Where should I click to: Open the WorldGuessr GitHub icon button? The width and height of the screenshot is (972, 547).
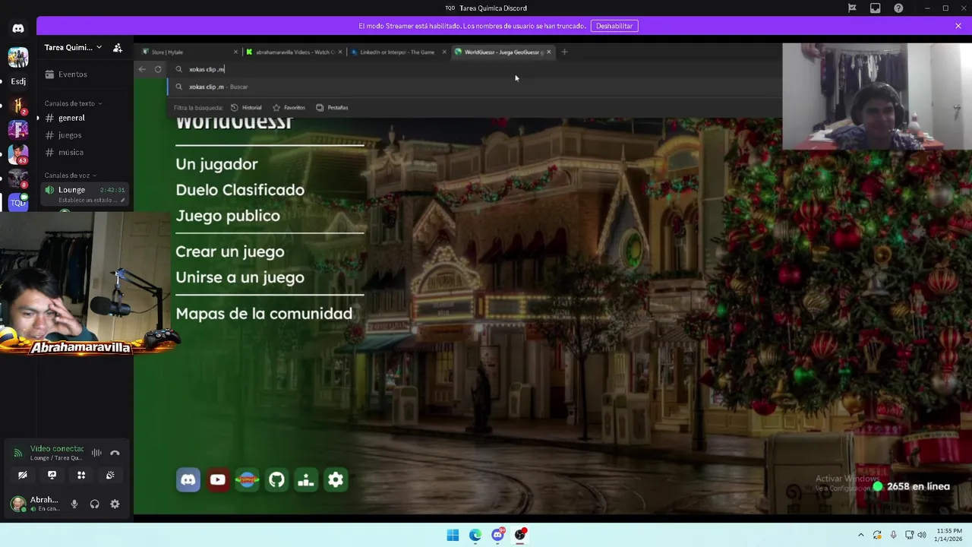point(276,479)
